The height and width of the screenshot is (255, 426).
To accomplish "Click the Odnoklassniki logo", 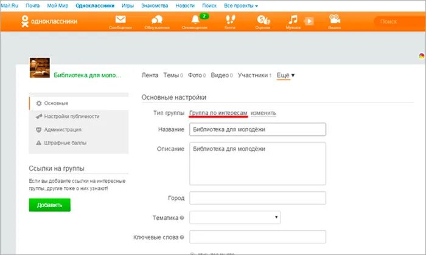I will [x=49, y=21].
